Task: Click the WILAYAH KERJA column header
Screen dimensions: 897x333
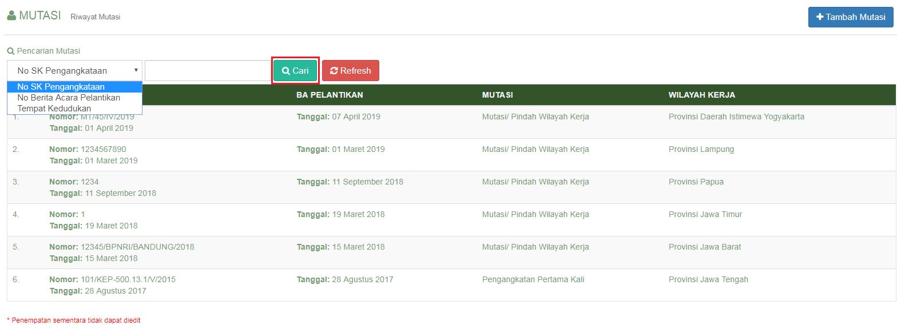Action: pos(701,95)
